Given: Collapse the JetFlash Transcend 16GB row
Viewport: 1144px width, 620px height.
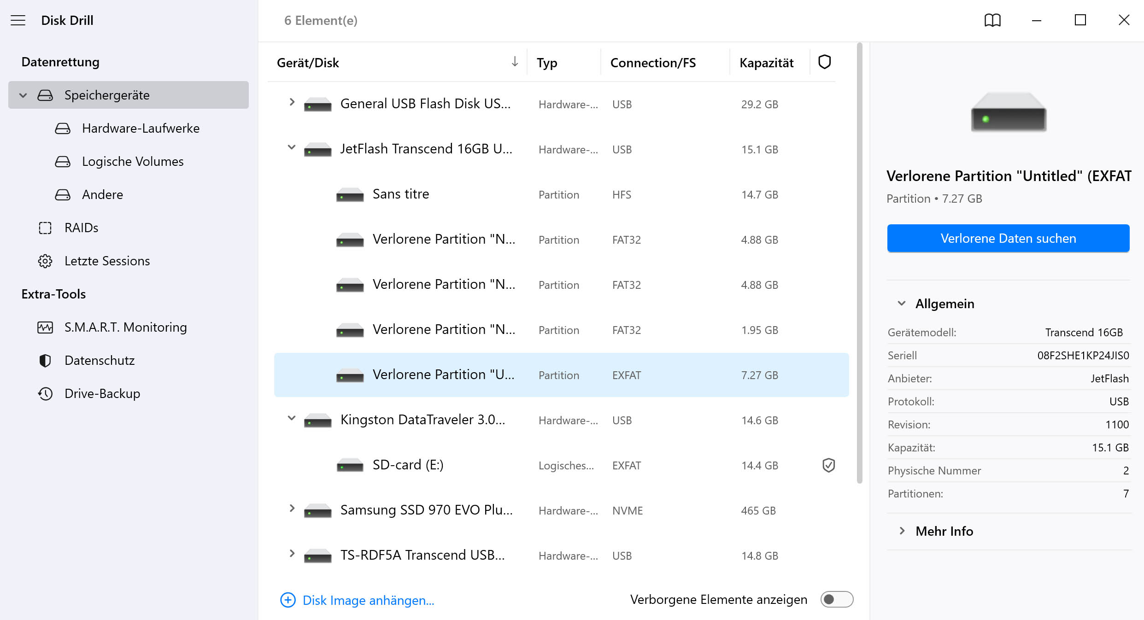Looking at the screenshot, I should click(x=291, y=147).
